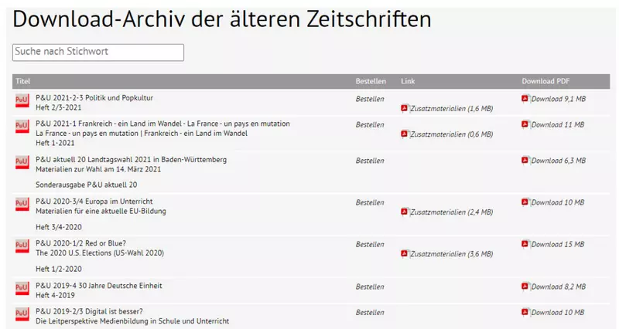Click the PuU icon for Digital ist besser?
619x329 pixels.
(22, 314)
